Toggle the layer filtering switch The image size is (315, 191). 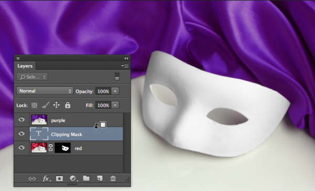(x=117, y=77)
